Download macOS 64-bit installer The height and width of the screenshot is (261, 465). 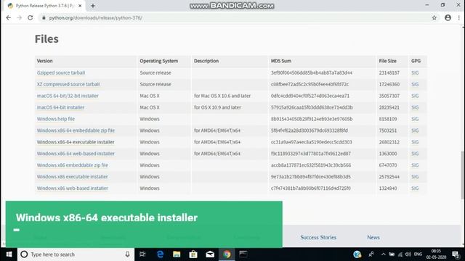(60, 107)
